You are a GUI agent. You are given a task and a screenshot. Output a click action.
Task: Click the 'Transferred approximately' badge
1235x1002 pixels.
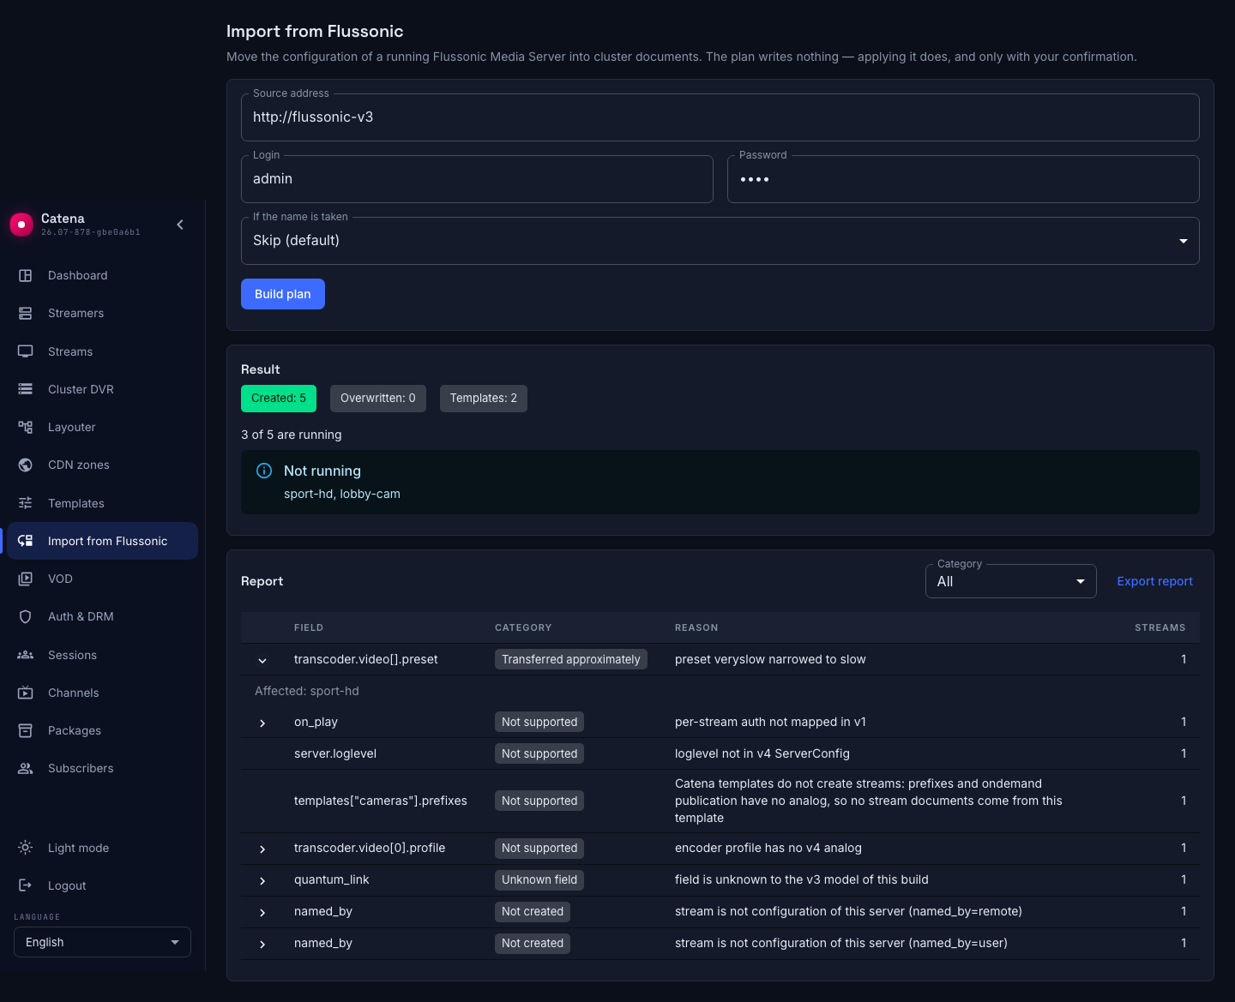[571, 659]
